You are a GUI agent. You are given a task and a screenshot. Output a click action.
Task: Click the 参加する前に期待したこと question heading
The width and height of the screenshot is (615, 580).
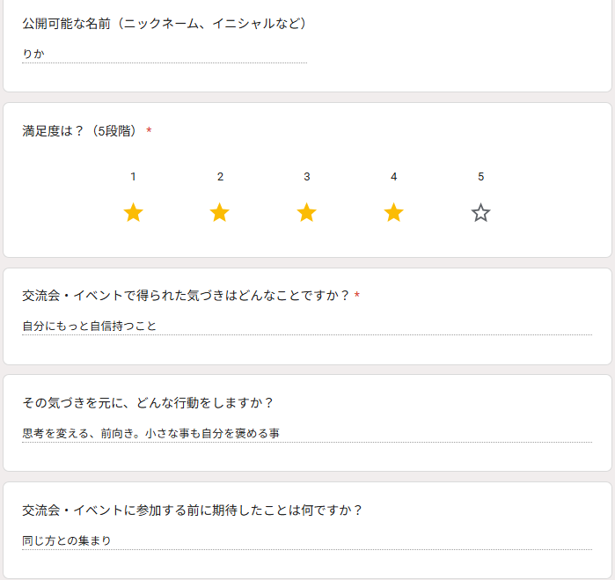click(193, 510)
